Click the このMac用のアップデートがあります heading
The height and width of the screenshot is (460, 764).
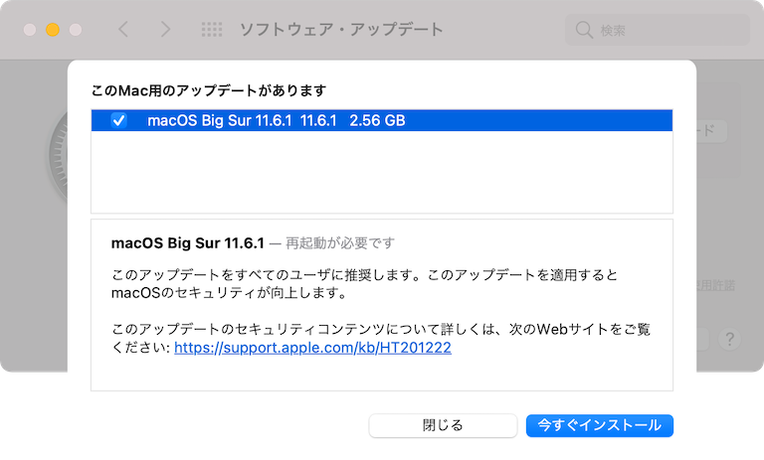pos(209,90)
